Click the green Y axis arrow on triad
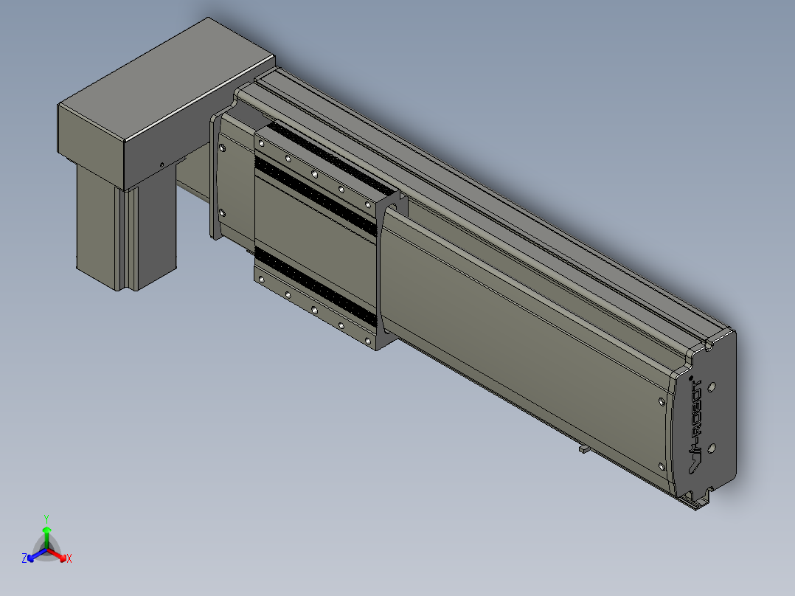 [46, 536]
